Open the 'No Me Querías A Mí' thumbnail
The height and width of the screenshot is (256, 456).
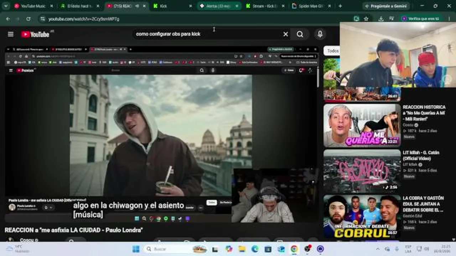point(362,125)
